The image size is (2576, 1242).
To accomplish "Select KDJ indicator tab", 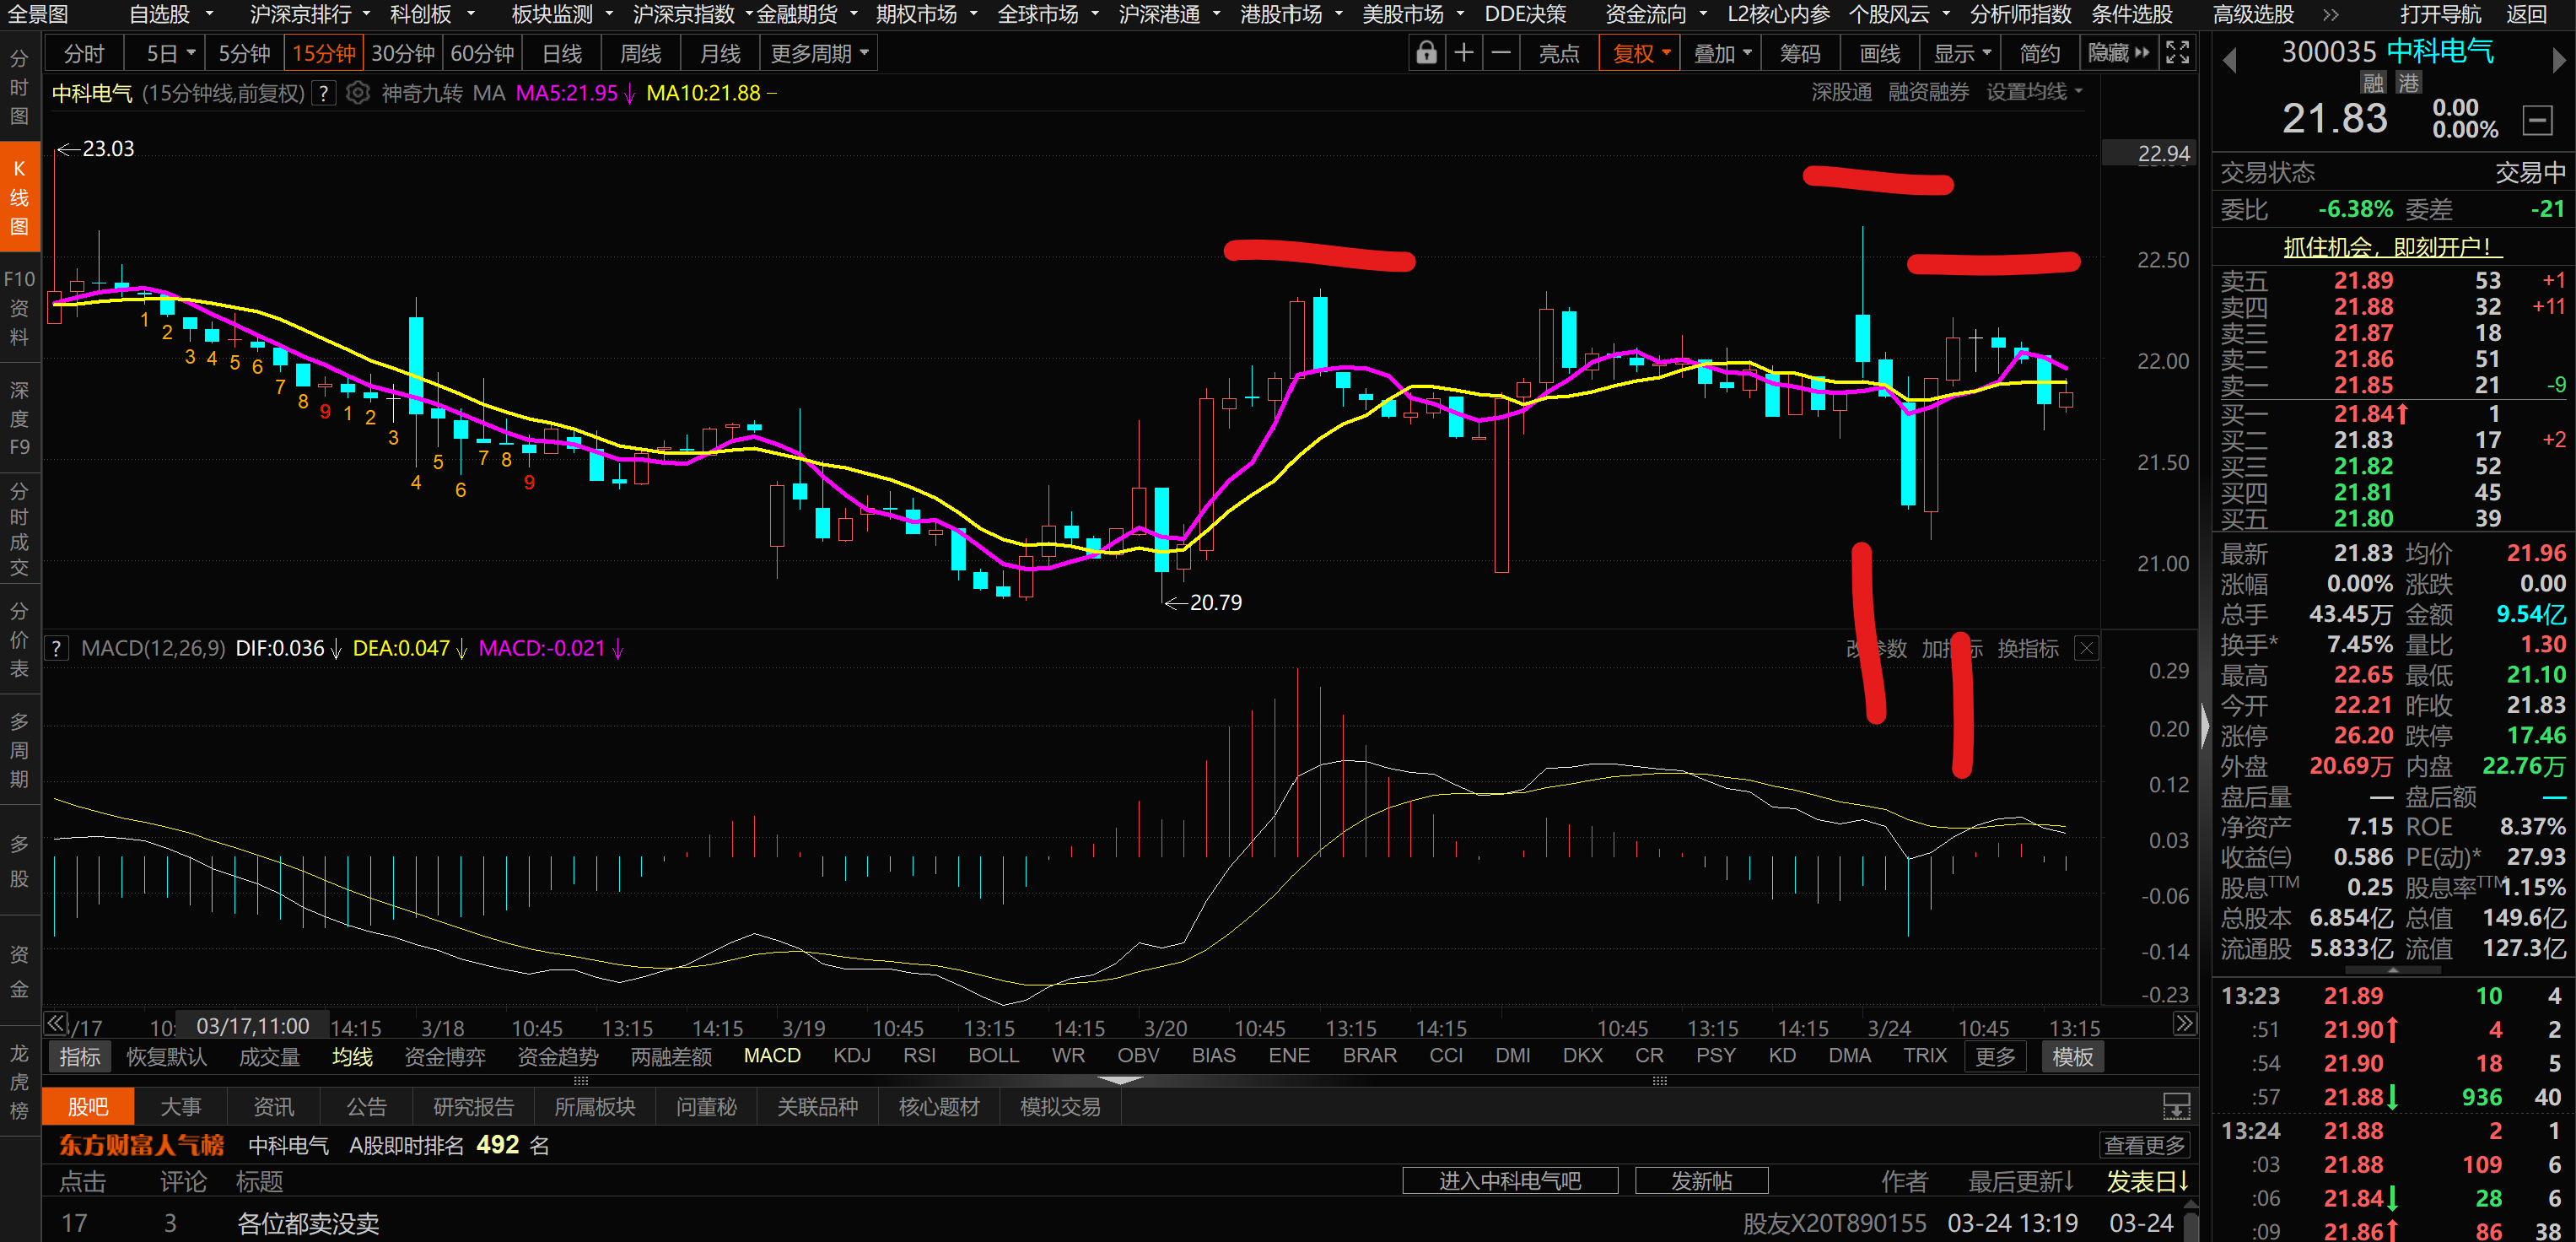I will [x=851, y=1056].
